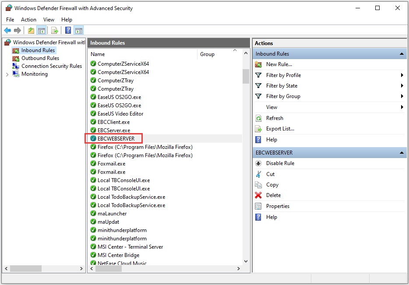This screenshot has width=409, height=285.
Task: Click the Export List toolbar icon
Action: (55, 31)
